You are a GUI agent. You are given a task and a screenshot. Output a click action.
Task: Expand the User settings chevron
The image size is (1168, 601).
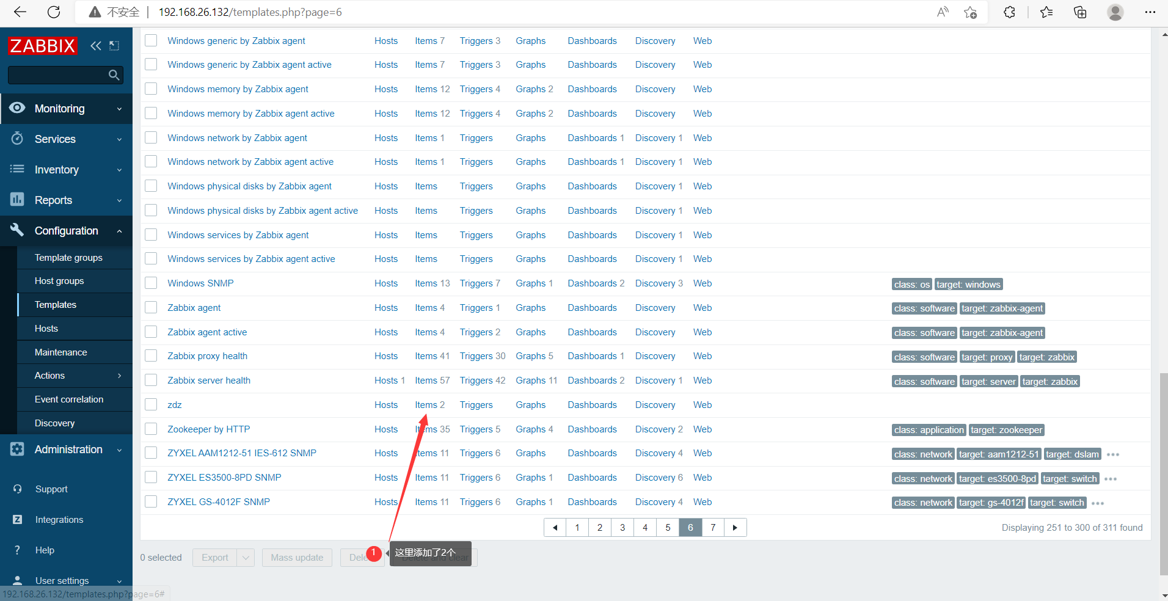coord(119,581)
